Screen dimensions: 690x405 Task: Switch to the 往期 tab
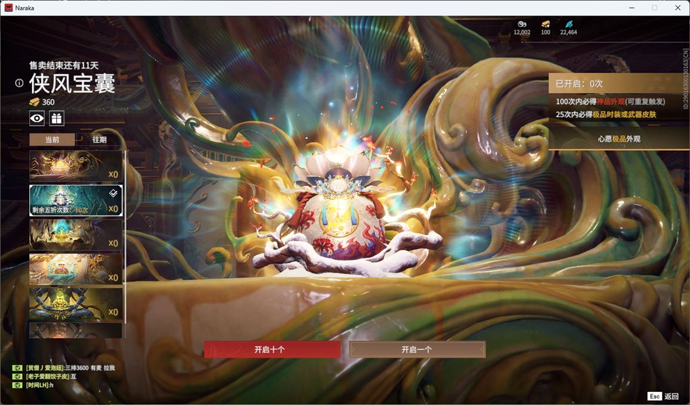coord(100,140)
